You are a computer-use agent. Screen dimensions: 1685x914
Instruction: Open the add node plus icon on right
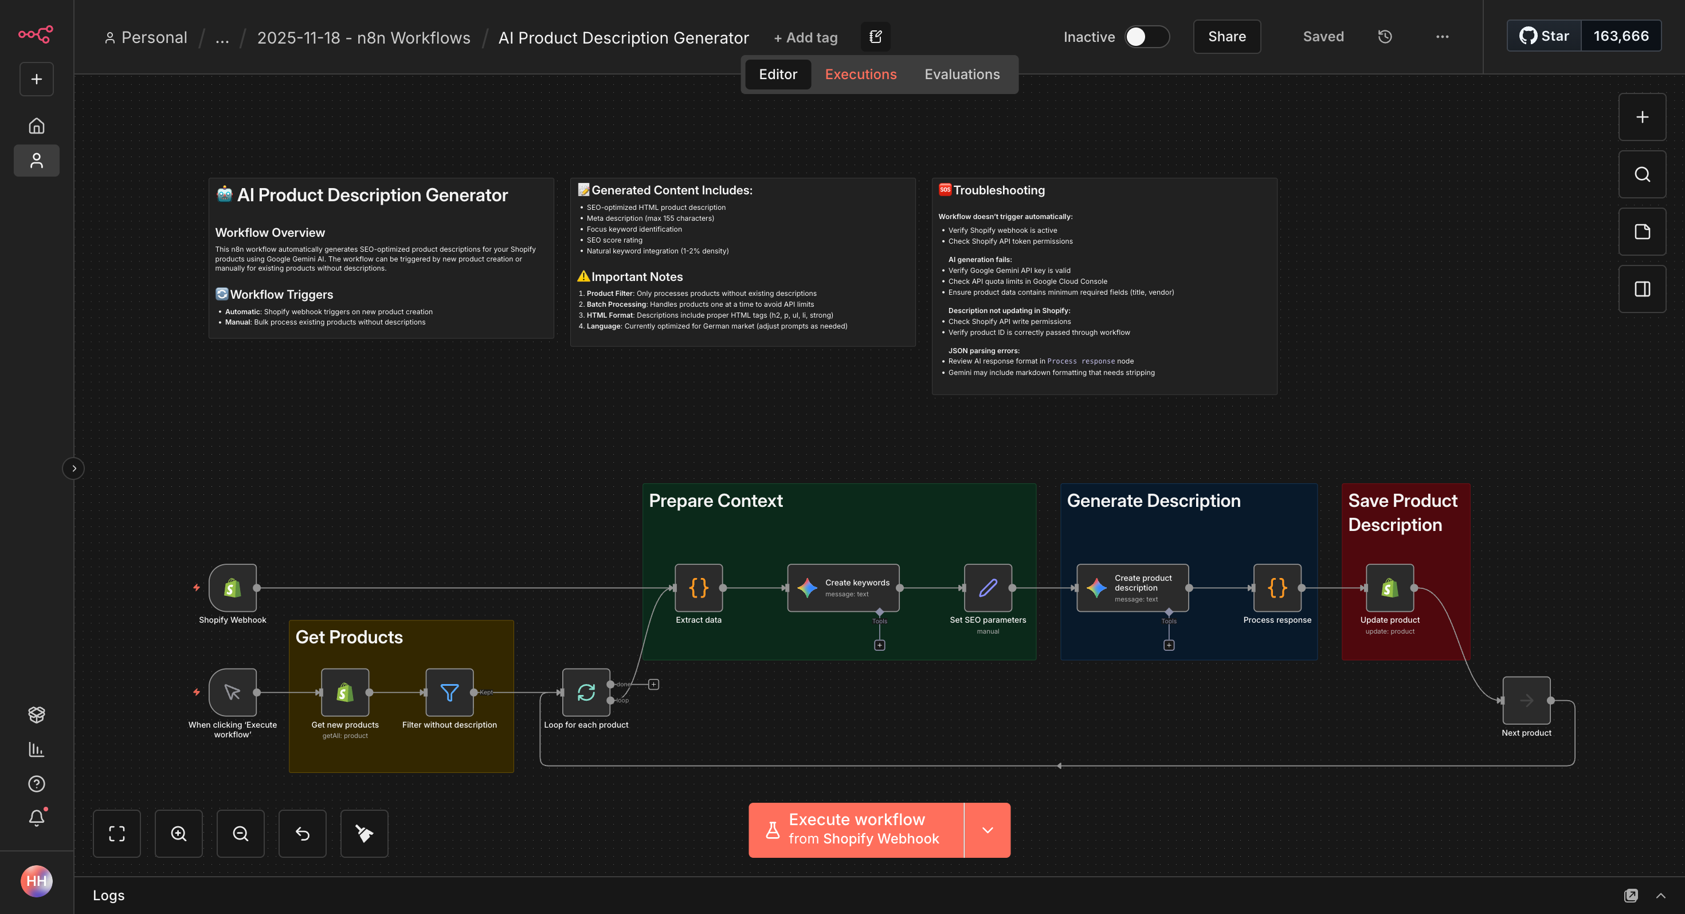pos(1642,117)
